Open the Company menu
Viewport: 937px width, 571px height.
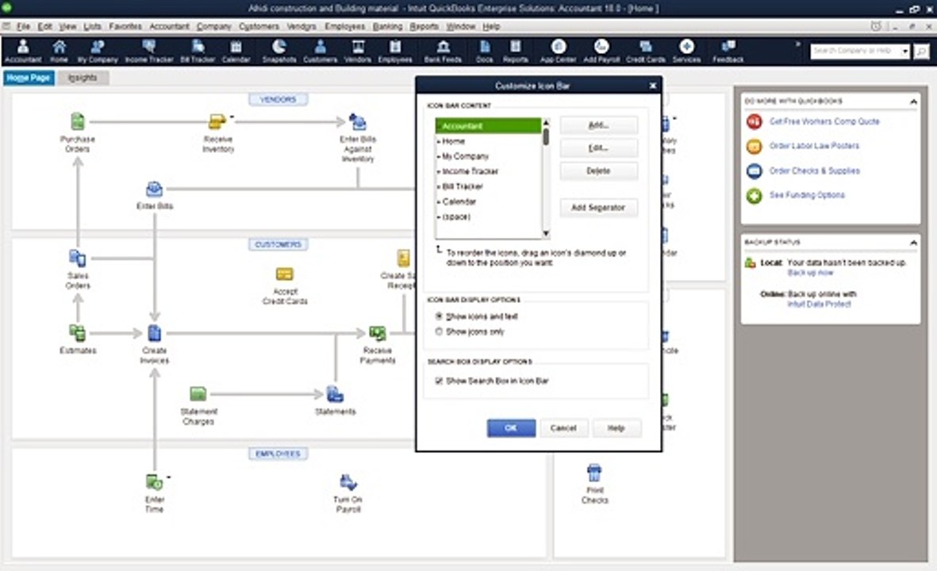pos(214,26)
